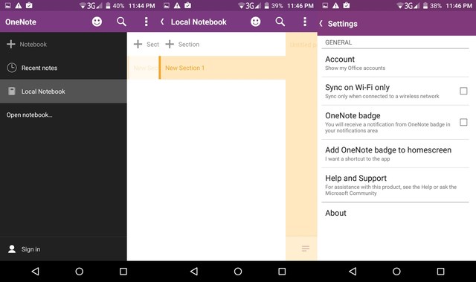Tap Android home button under OneNote screen
Viewport: 476px width, 282px height.
(80, 271)
